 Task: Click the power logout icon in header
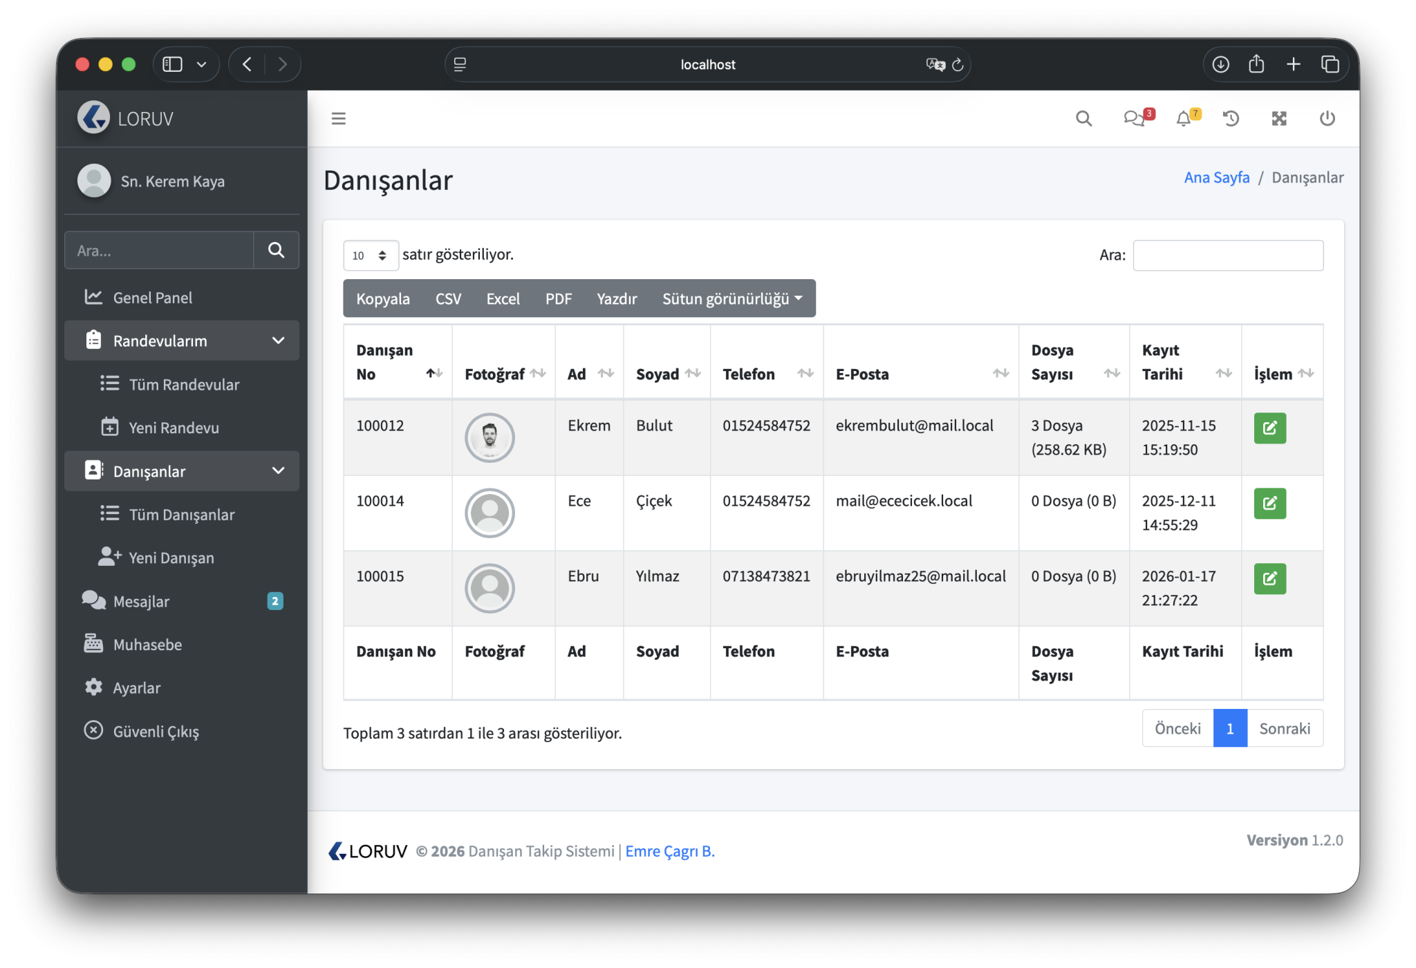(1327, 118)
